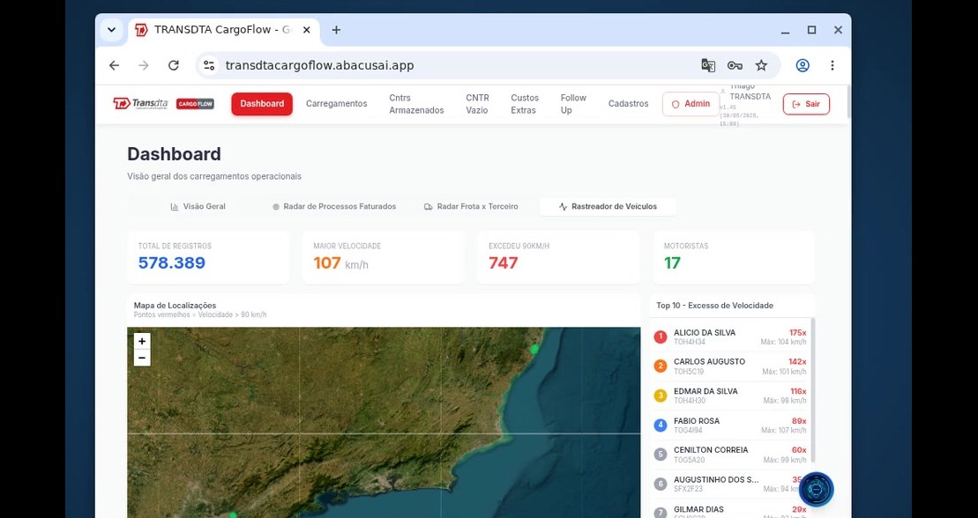Open the floating blue assistant widget

(816, 489)
